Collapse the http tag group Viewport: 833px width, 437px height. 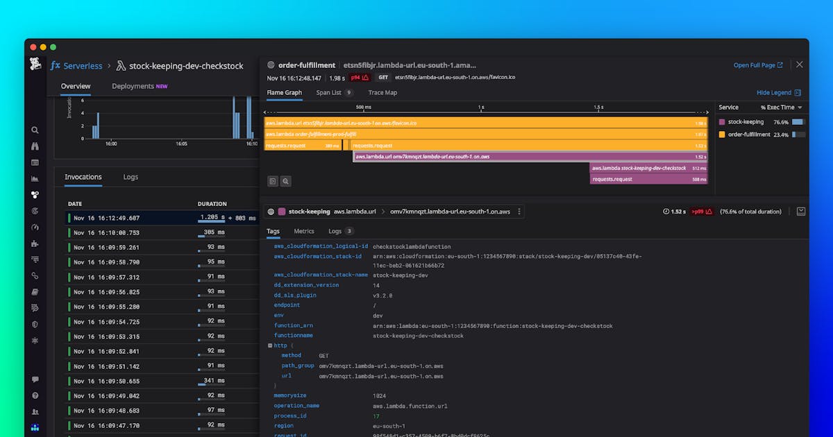271,345
